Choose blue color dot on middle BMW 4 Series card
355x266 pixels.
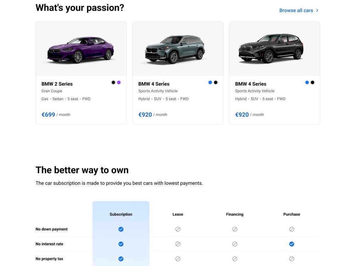pyautogui.click(x=210, y=82)
